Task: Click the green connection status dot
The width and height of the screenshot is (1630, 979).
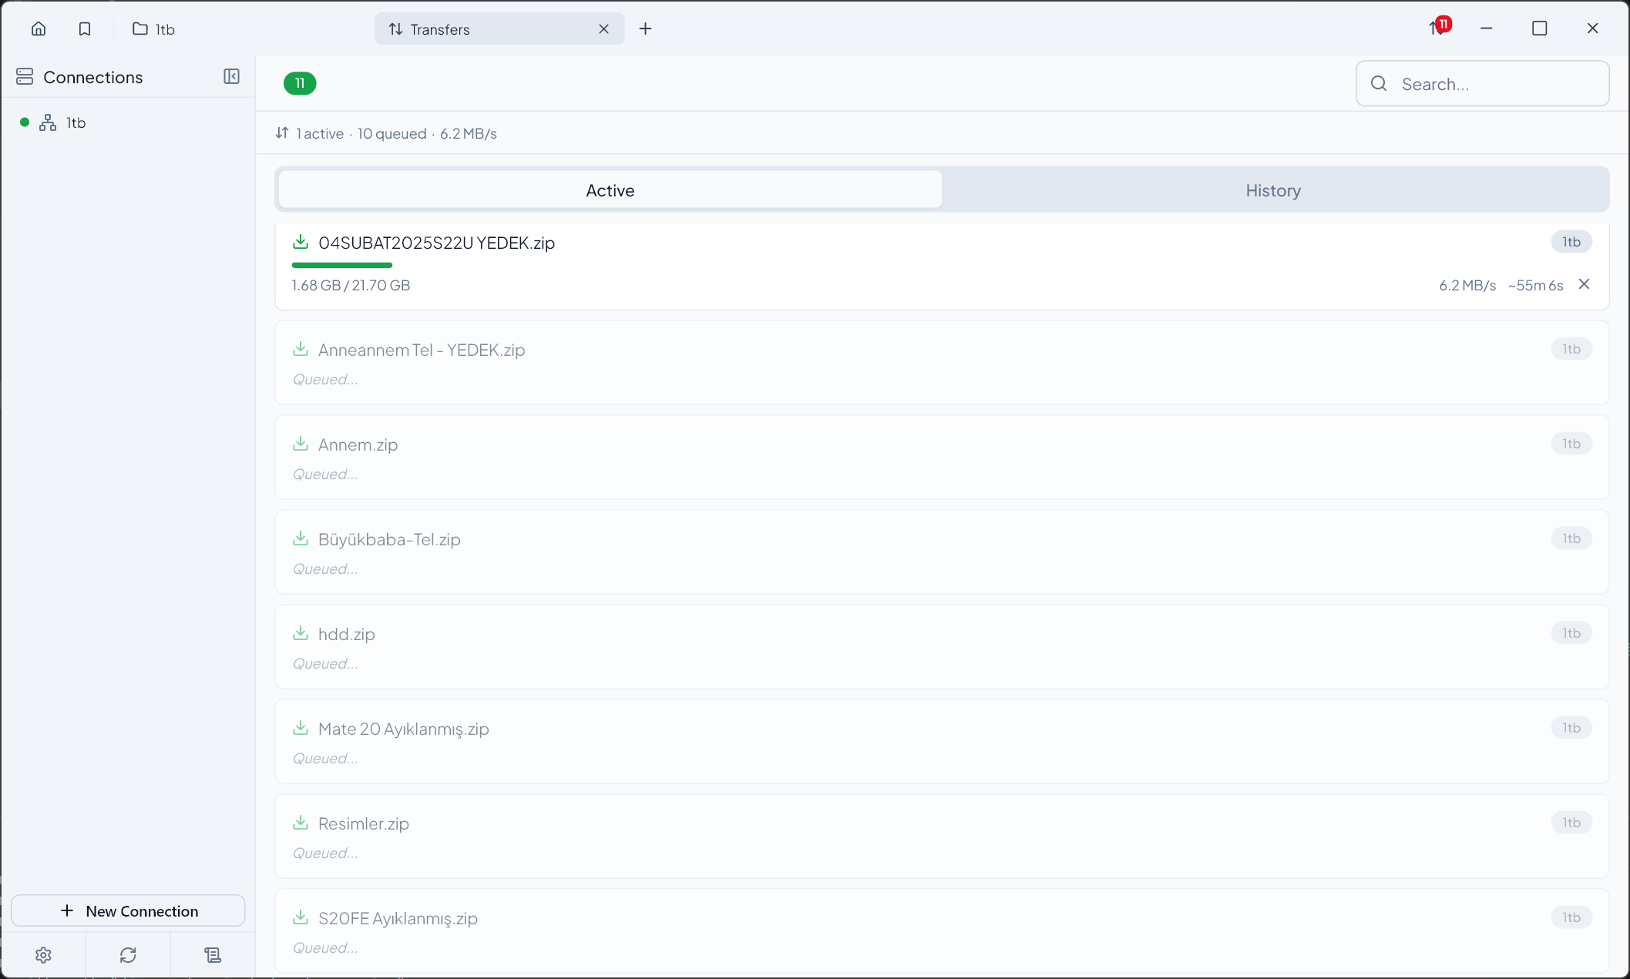Action: coord(23,122)
